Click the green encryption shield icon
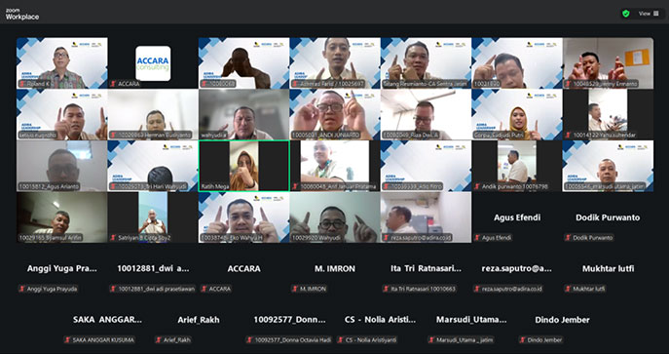Image resolution: width=669 pixels, height=354 pixels. pos(625,14)
